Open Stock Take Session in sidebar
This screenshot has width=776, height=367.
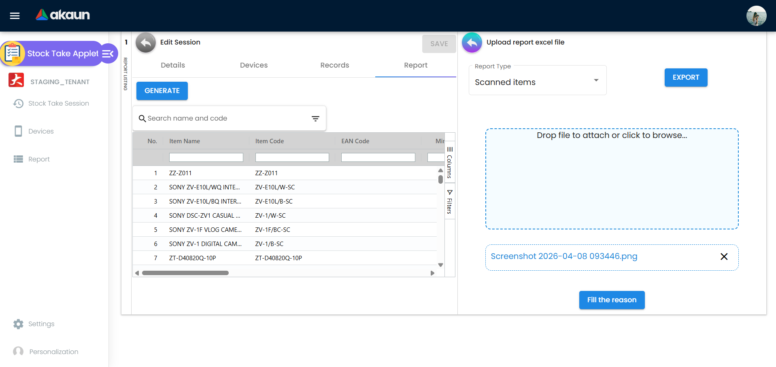point(58,104)
